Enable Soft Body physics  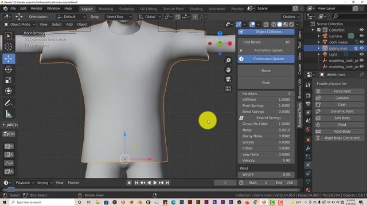(x=339, y=118)
